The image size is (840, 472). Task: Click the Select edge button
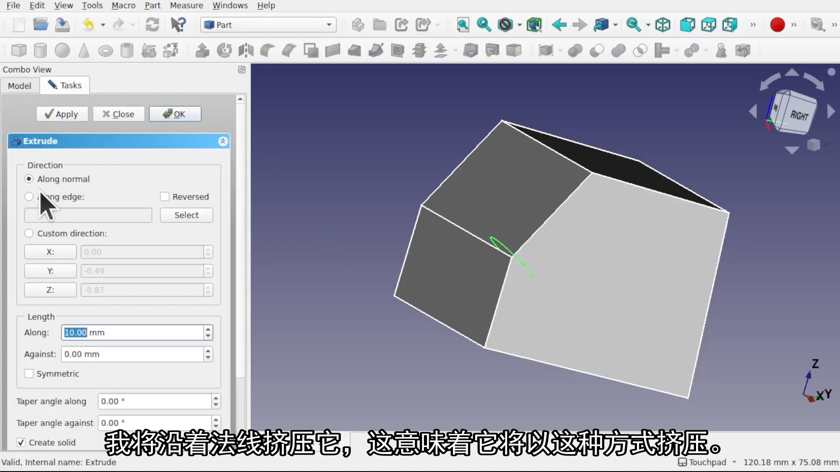186,215
